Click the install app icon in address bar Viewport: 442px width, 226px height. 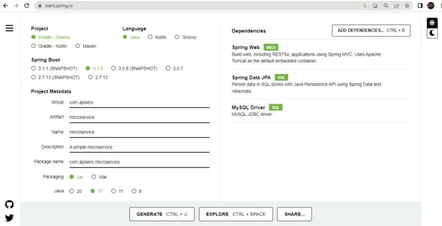pyautogui.click(x=375, y=6)
